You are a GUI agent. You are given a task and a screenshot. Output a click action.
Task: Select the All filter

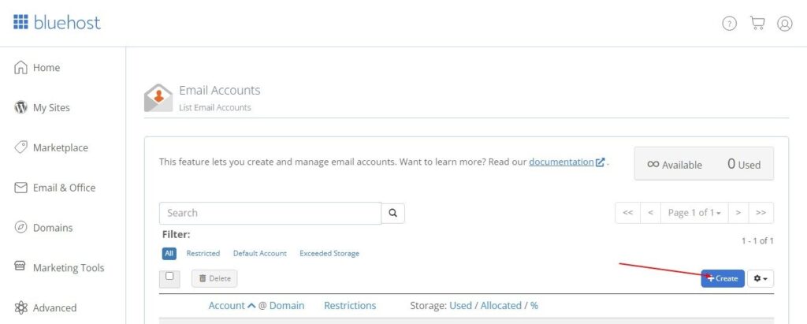(x=169, y=254)
